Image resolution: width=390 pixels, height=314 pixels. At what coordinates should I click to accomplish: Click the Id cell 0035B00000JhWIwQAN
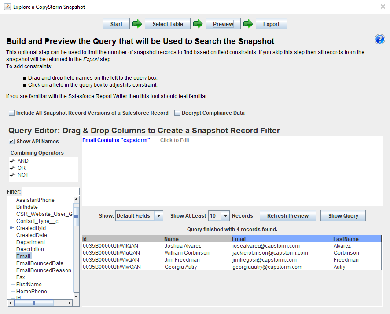pyautogui.click(x=123, y=267)
